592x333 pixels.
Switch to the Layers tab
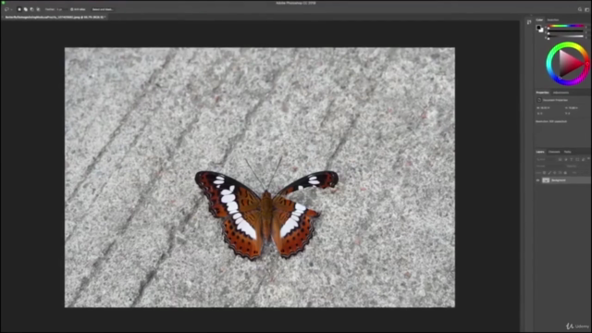[540, 152]
